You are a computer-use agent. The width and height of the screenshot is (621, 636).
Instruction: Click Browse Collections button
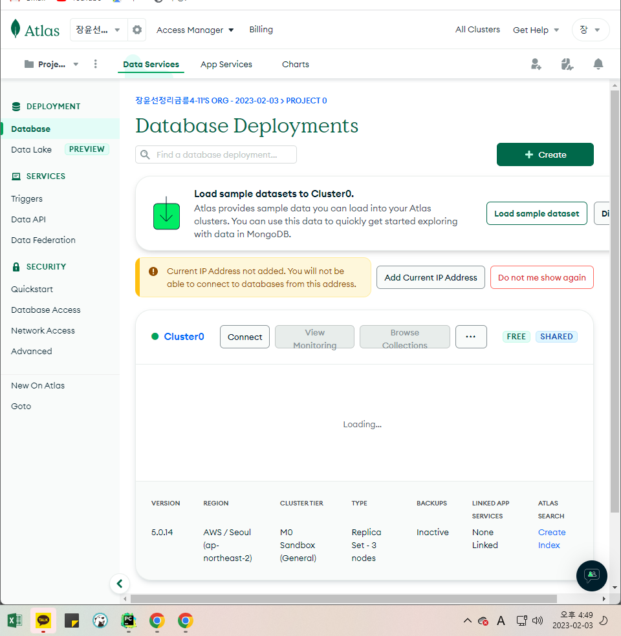click(x=405, y=337)
